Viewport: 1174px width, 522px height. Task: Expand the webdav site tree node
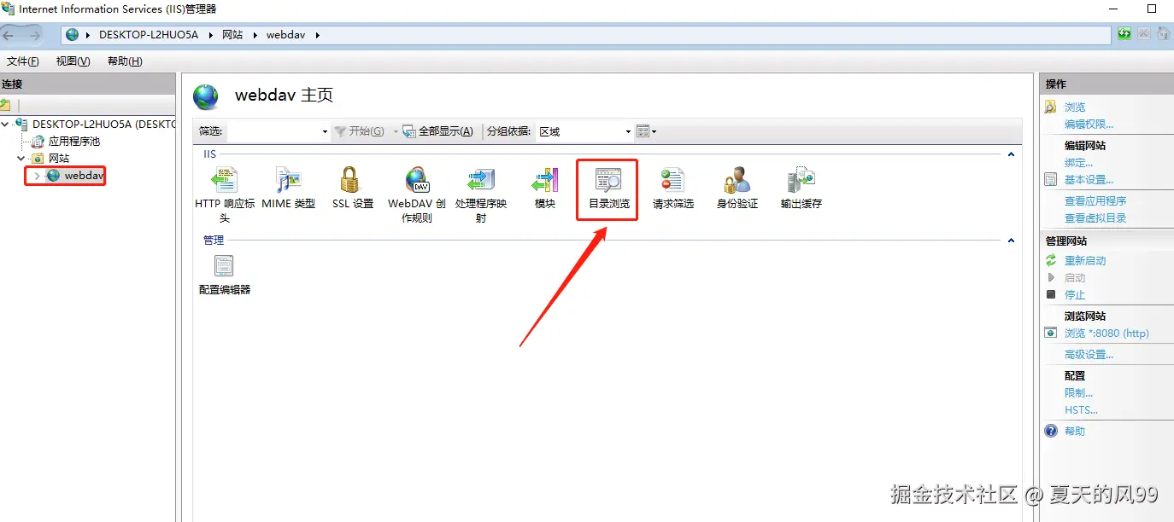tap(37, 176)
